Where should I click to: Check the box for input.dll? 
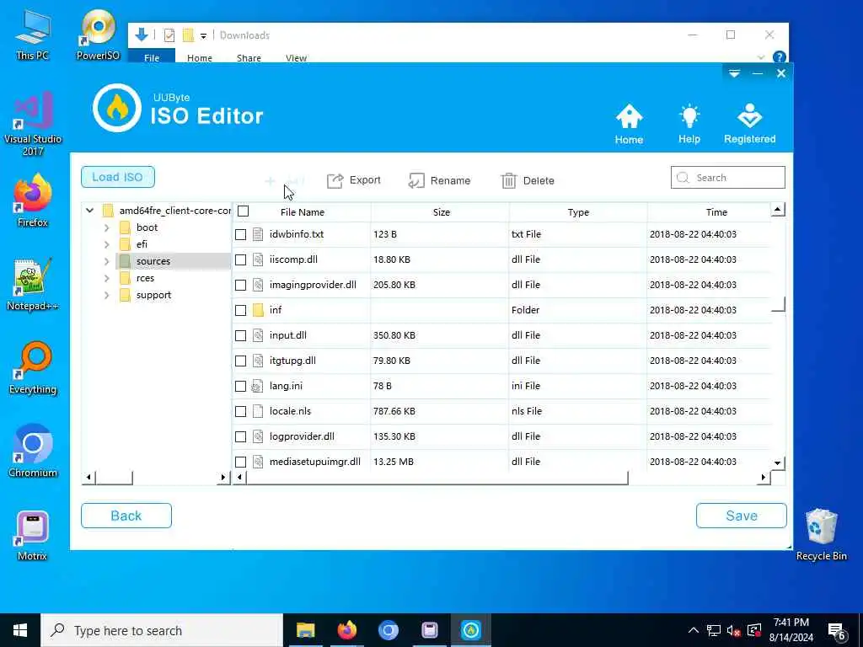pos(240,335)
